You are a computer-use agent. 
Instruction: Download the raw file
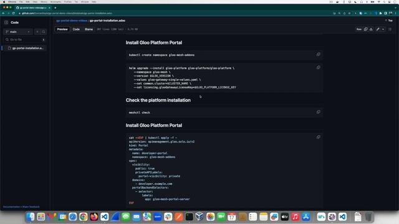tap(371, 29)
